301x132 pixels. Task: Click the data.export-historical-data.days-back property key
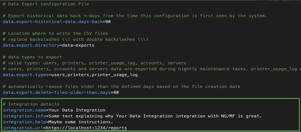pos(53,22)
